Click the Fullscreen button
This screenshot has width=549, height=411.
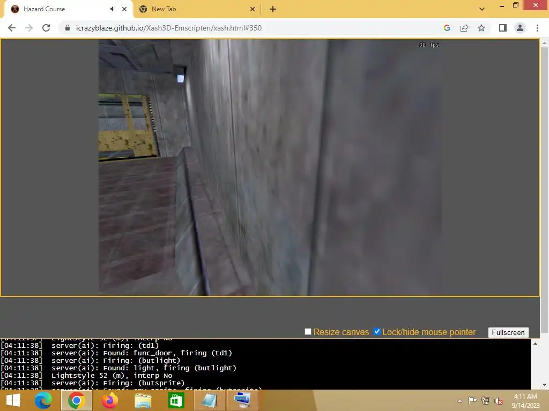[508, 332]
